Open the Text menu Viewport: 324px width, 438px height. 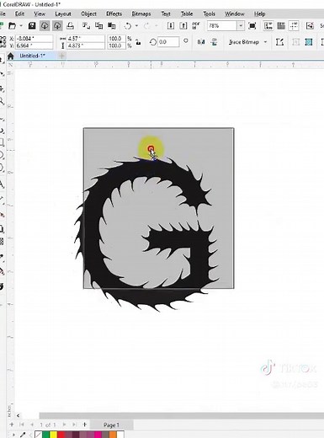[166, 13]
